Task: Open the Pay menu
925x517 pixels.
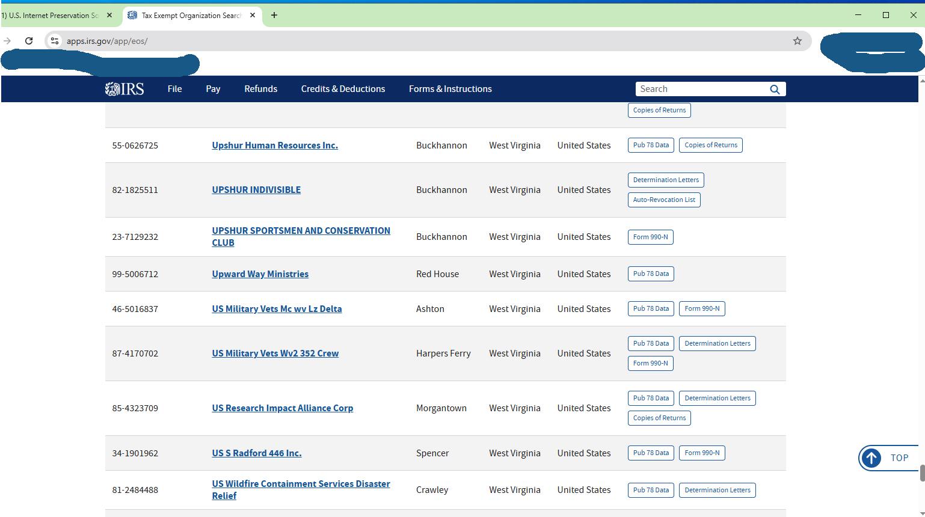Action: tap(213, 89)
